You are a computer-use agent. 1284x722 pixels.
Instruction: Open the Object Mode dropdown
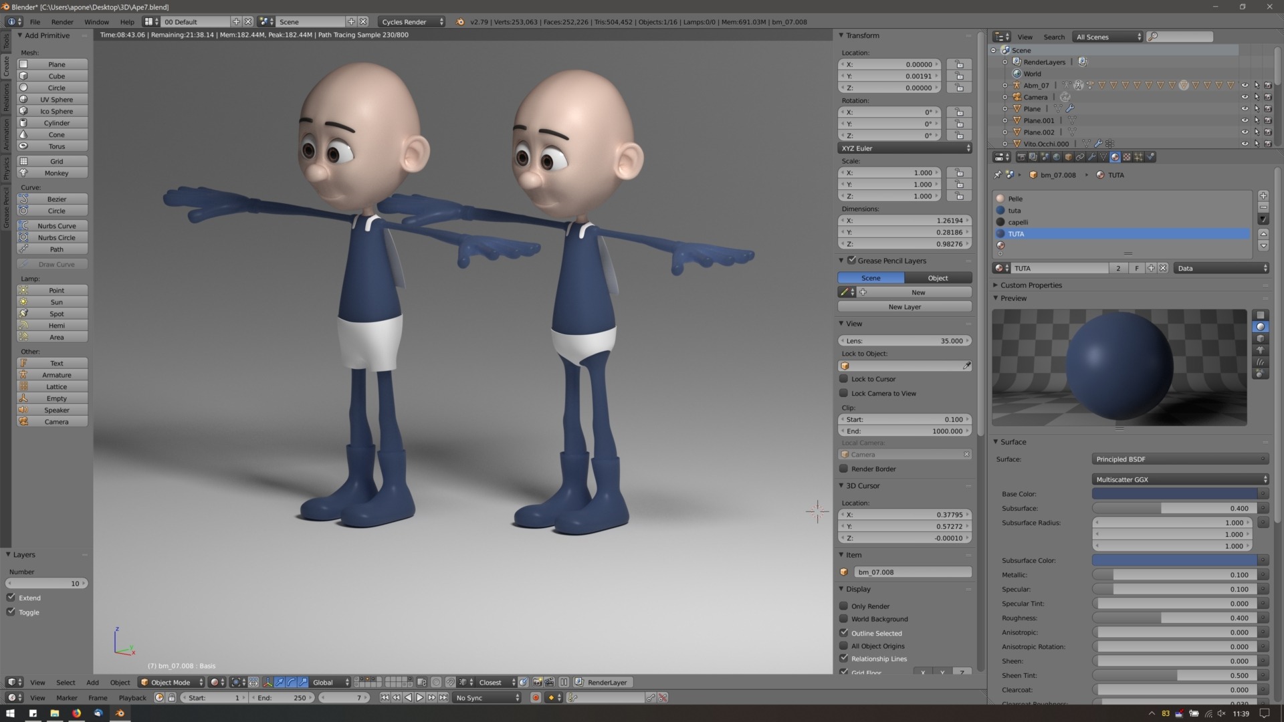(171, 682)
